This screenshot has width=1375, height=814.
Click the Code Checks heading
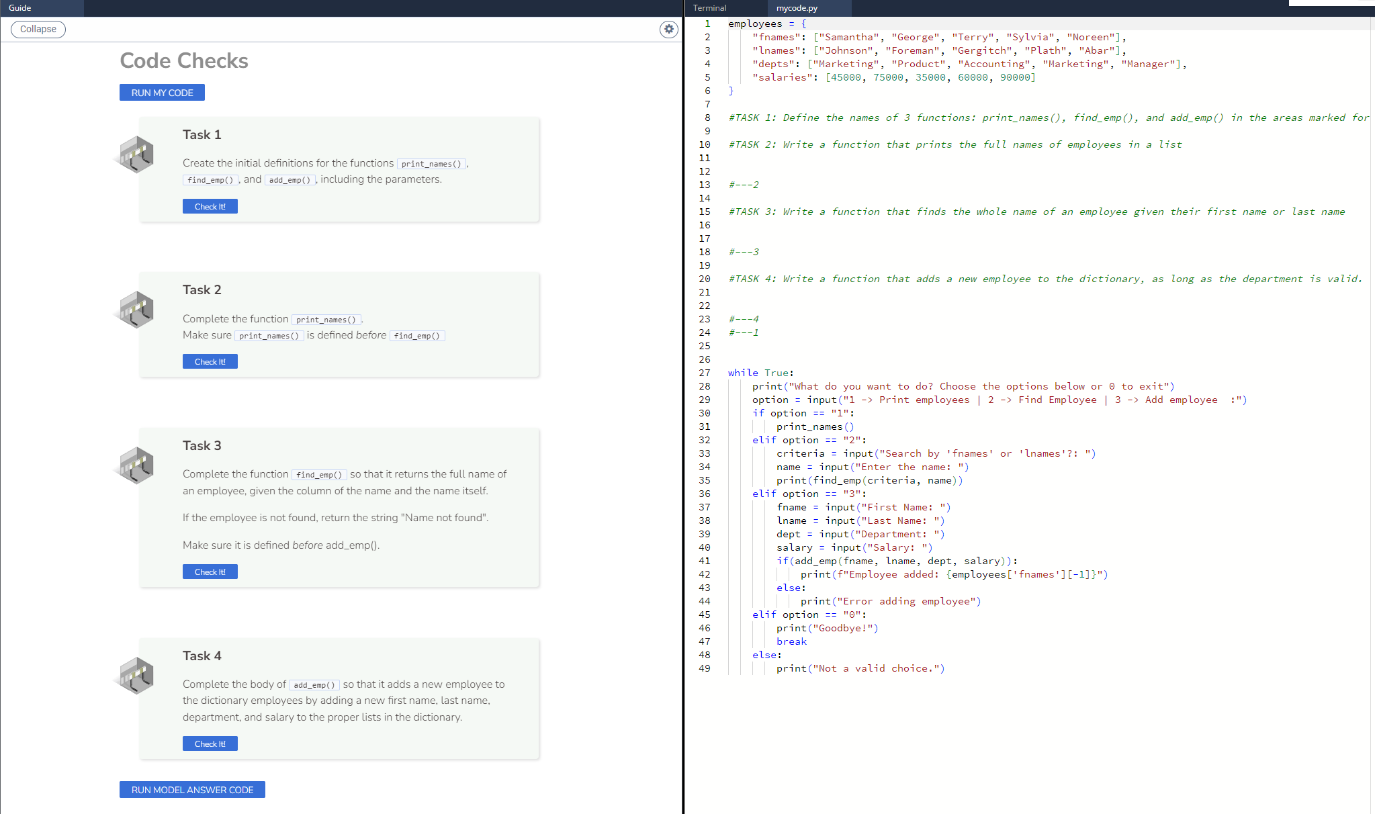click(x=184, y=60)
